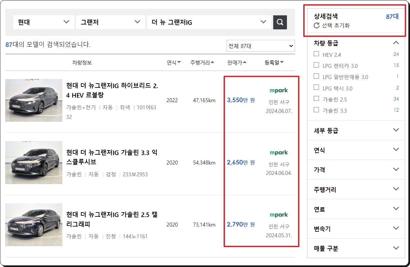Expand the 연식 filter section

396,149
